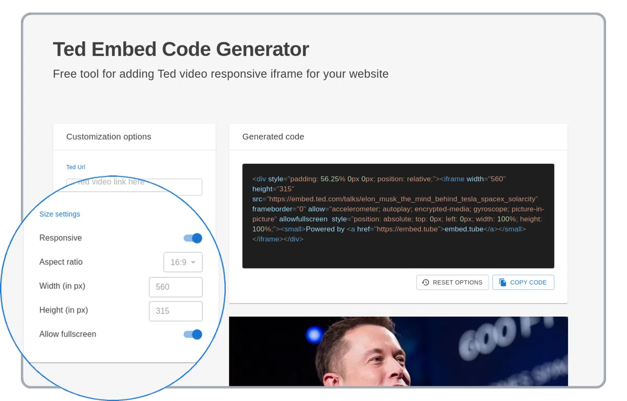The height and width of the screenshot is (401, 627).
Task: Click the generated embed code block
Action: coord(398,216)
